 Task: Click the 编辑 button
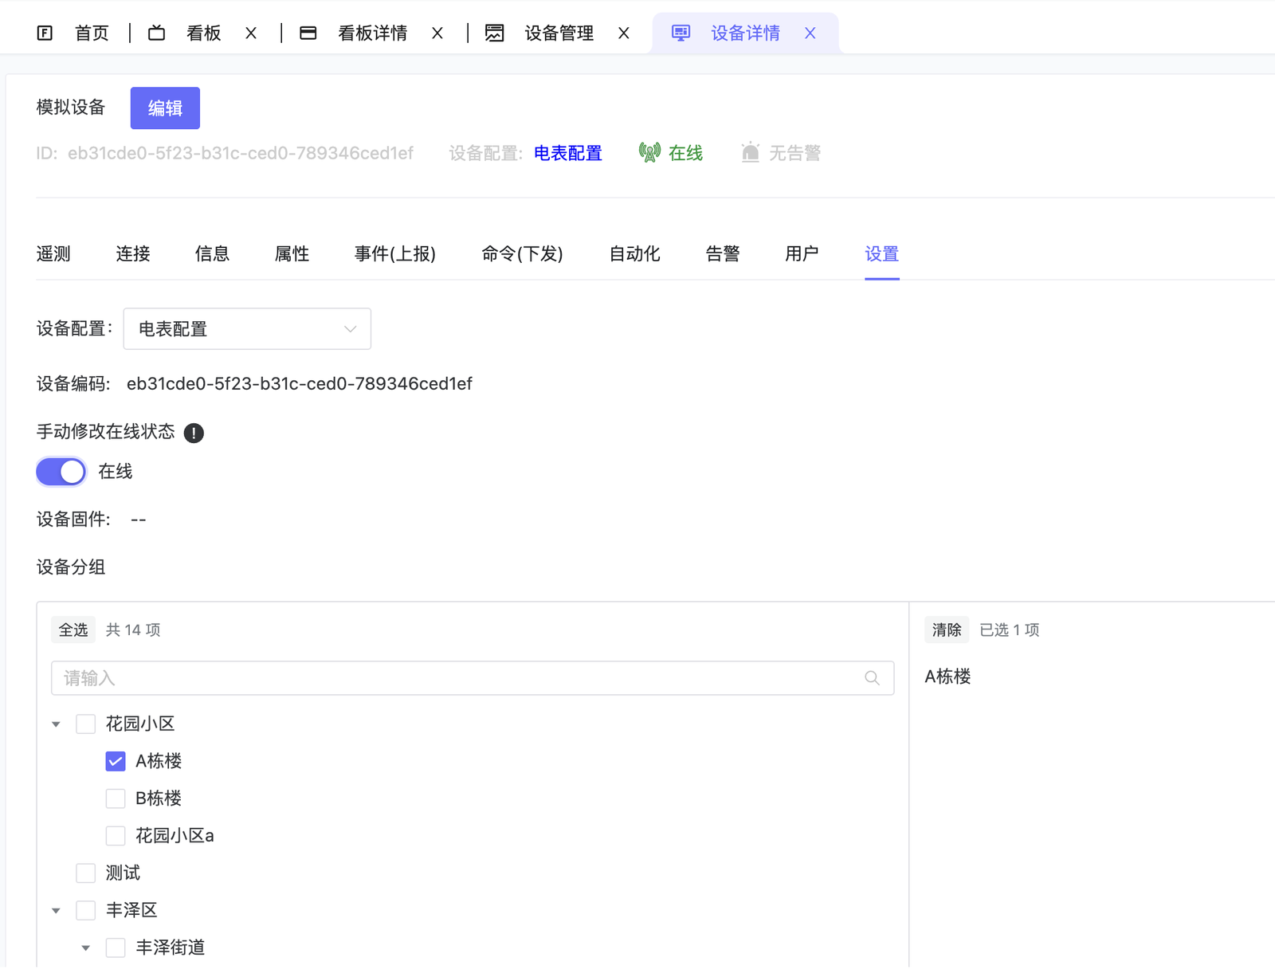(x=165, y=108)
